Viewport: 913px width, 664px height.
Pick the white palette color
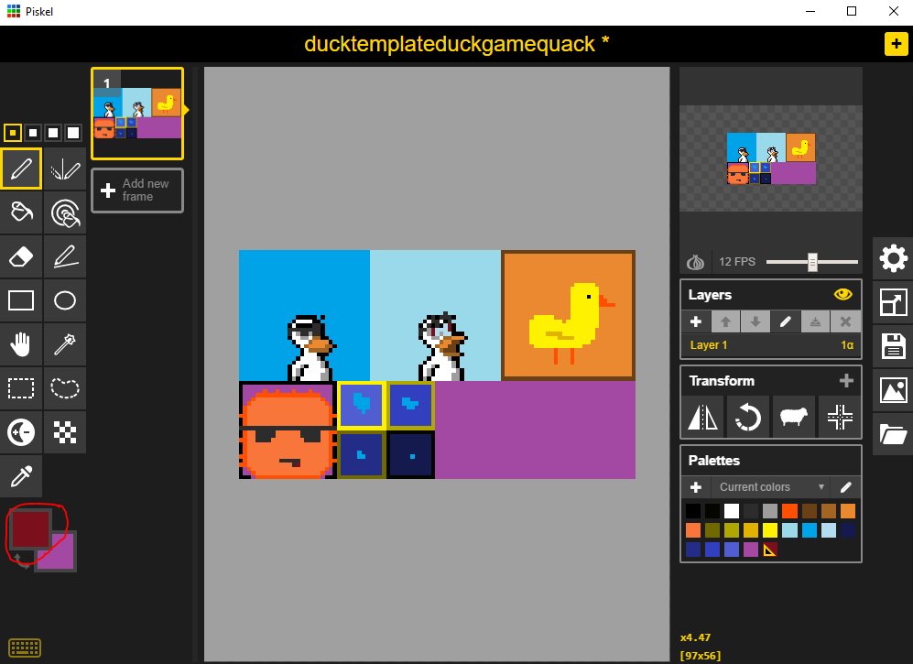[732, 511]
